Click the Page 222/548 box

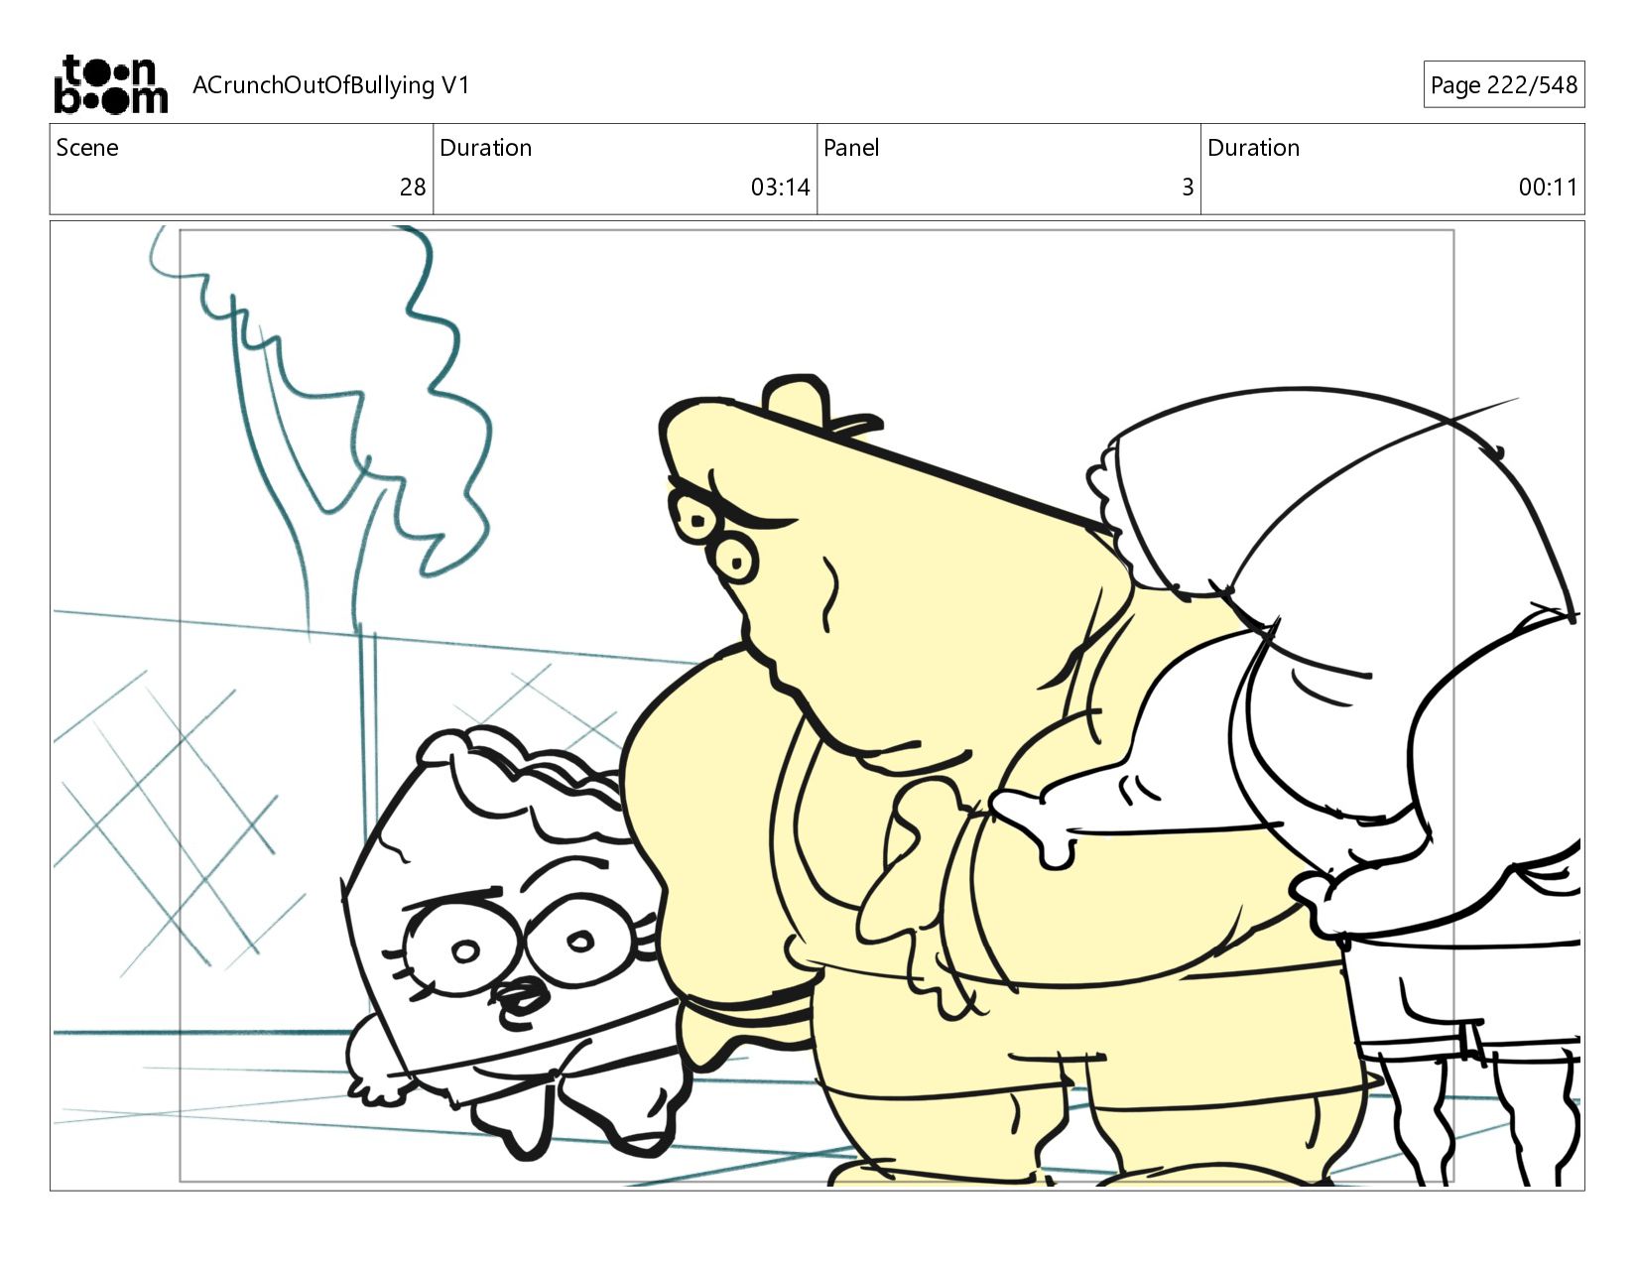pyautogui.click(x=1503, y=85)
